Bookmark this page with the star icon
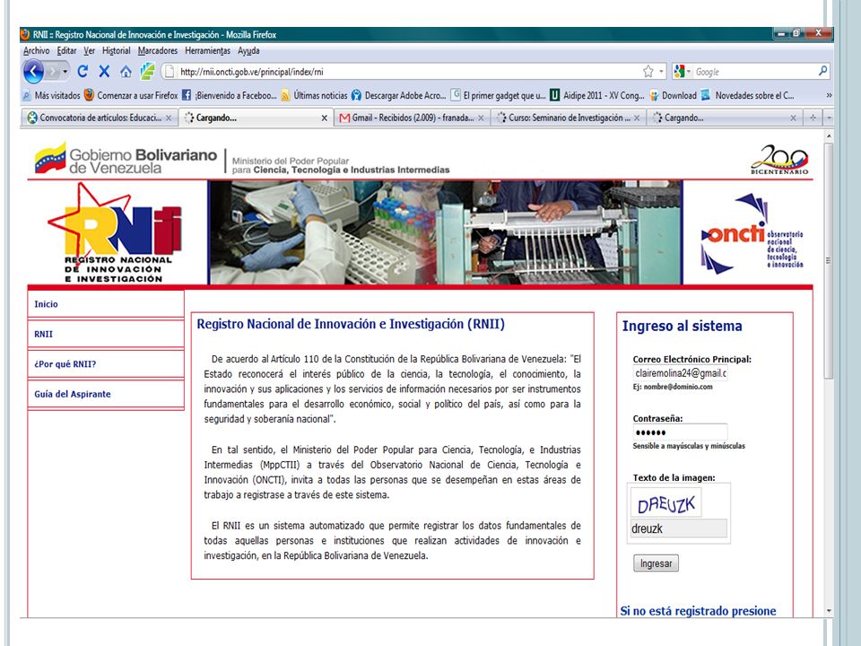 [x=648, y=72]
